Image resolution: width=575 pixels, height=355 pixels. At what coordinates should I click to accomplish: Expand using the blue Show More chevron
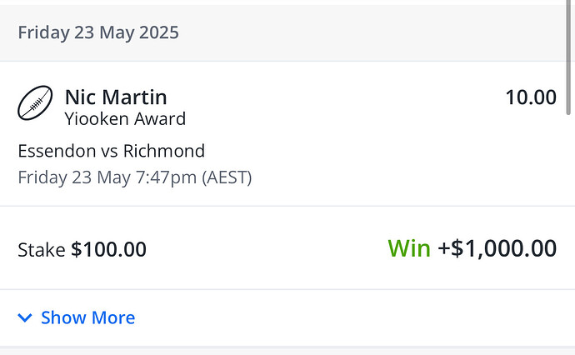coord(25,317)
